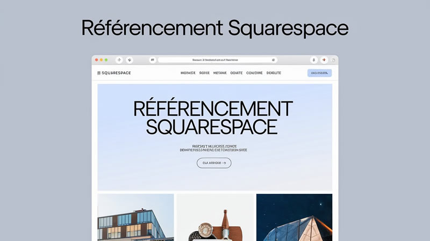Open the third navigation menu item
The width and height of the screenshot is (430, 241).
(220, 73)
